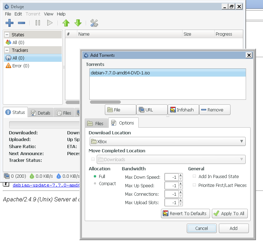Increase Max Upload Slots with up arrow
This screenshot has height=244, width=263.
(180, 200)
